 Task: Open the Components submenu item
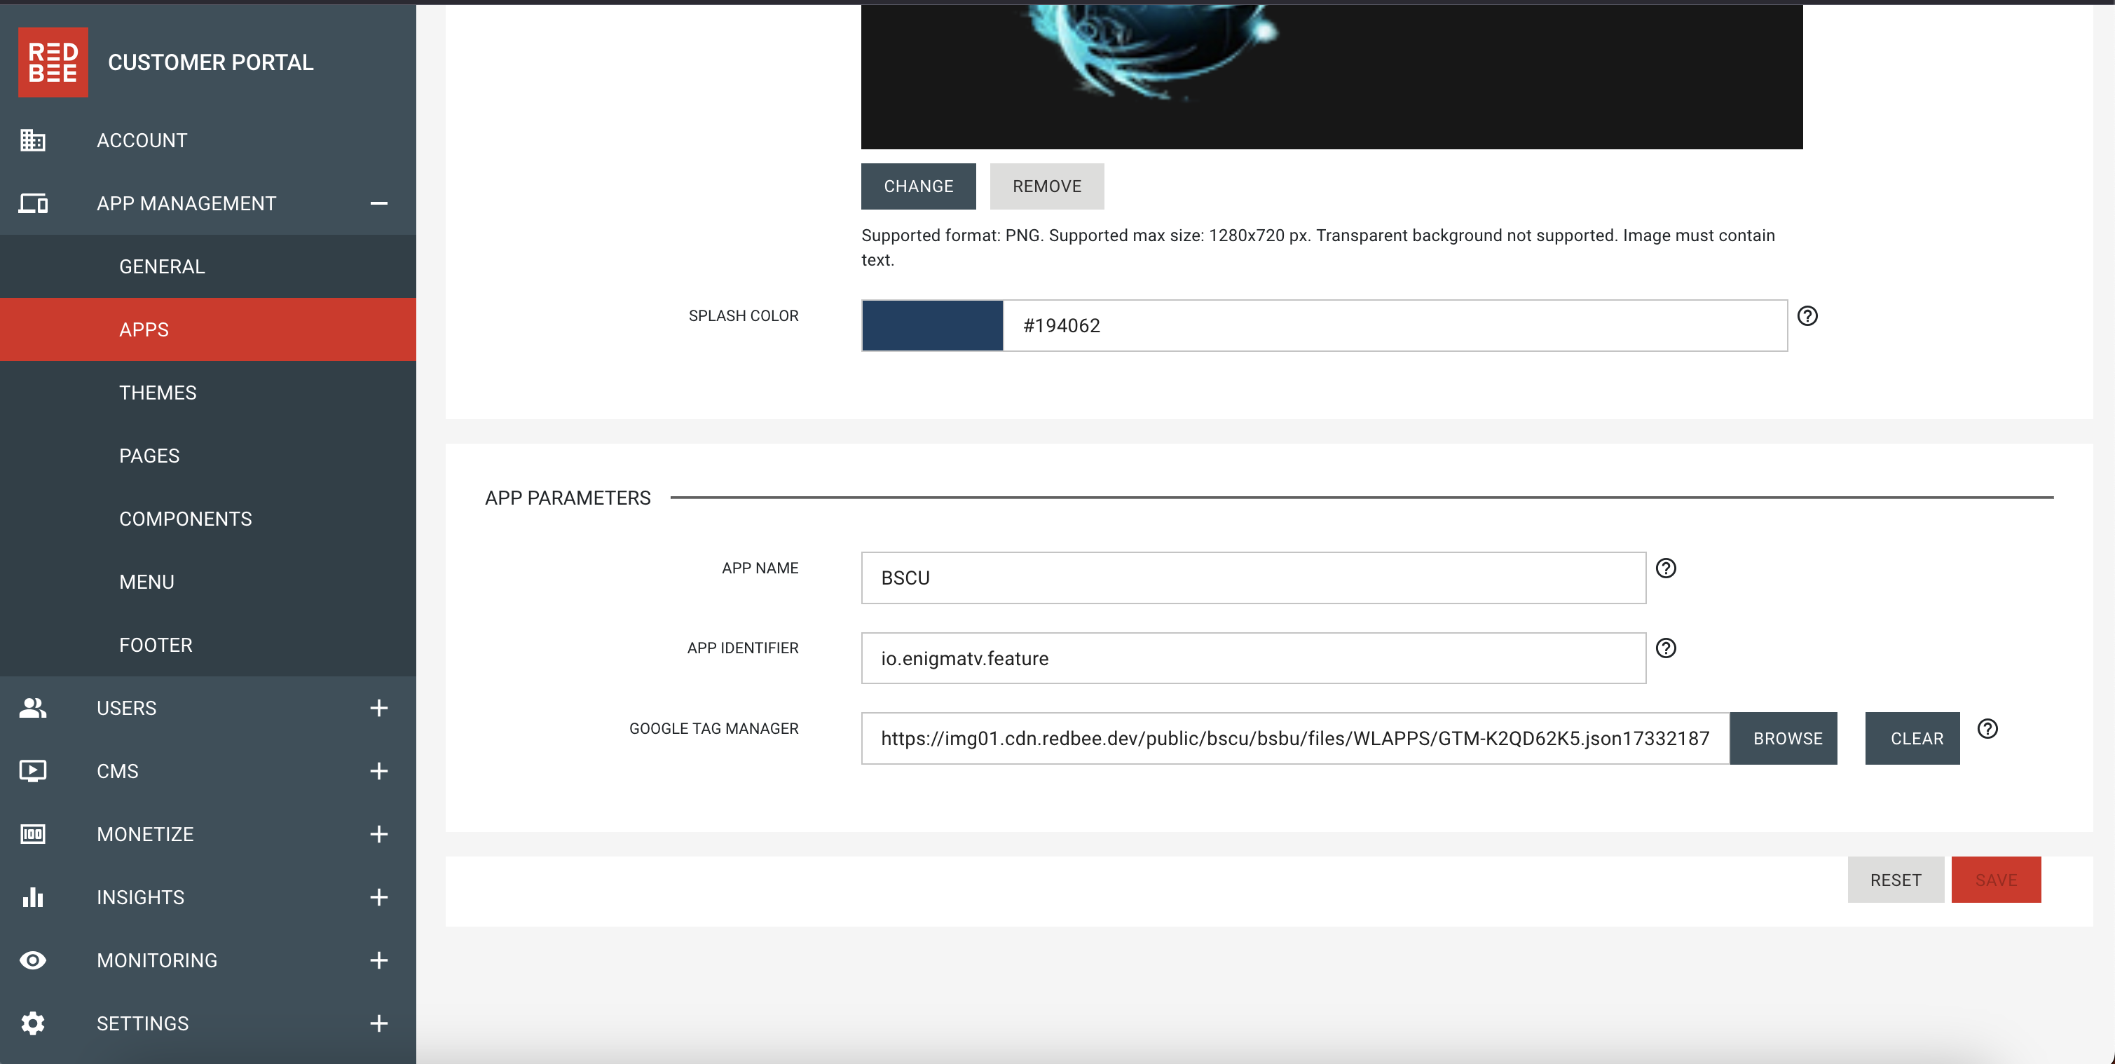(207, 519)
